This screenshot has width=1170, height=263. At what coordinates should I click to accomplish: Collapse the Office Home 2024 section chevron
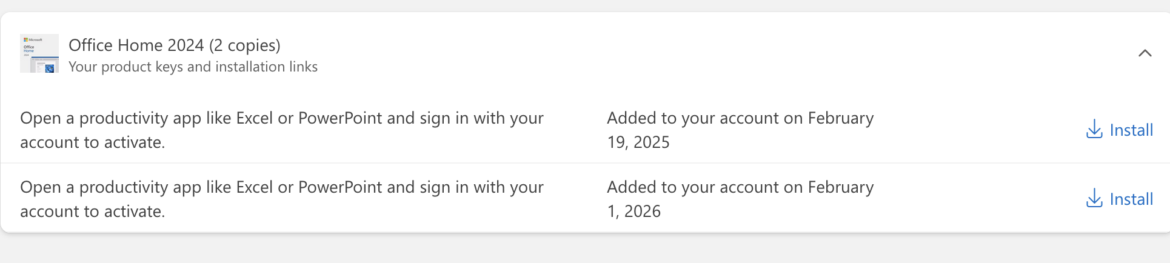[1145, 53]
